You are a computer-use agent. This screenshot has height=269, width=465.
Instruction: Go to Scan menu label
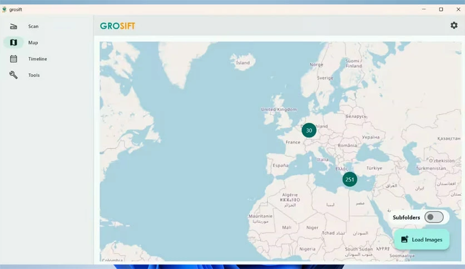pyautogui.click(x=33, y=26)
